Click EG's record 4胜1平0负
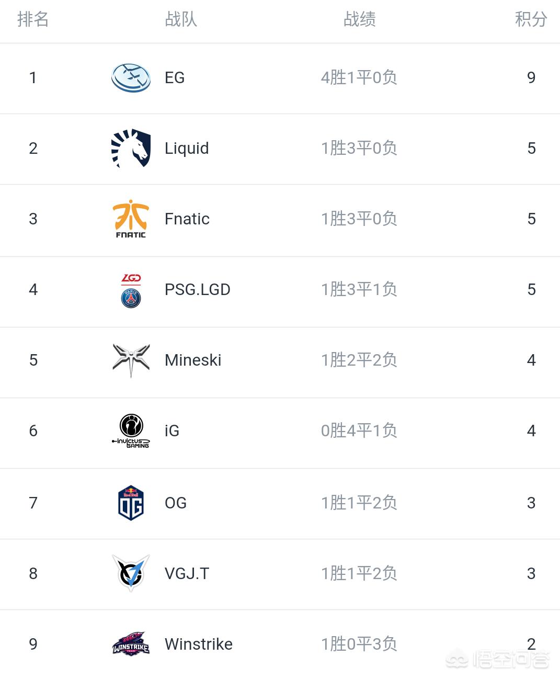560x679 pixels. (359, 77)
